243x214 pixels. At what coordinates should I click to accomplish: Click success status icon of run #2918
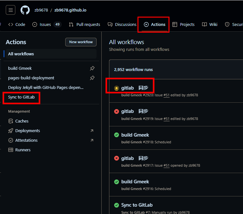click(116, 135)
